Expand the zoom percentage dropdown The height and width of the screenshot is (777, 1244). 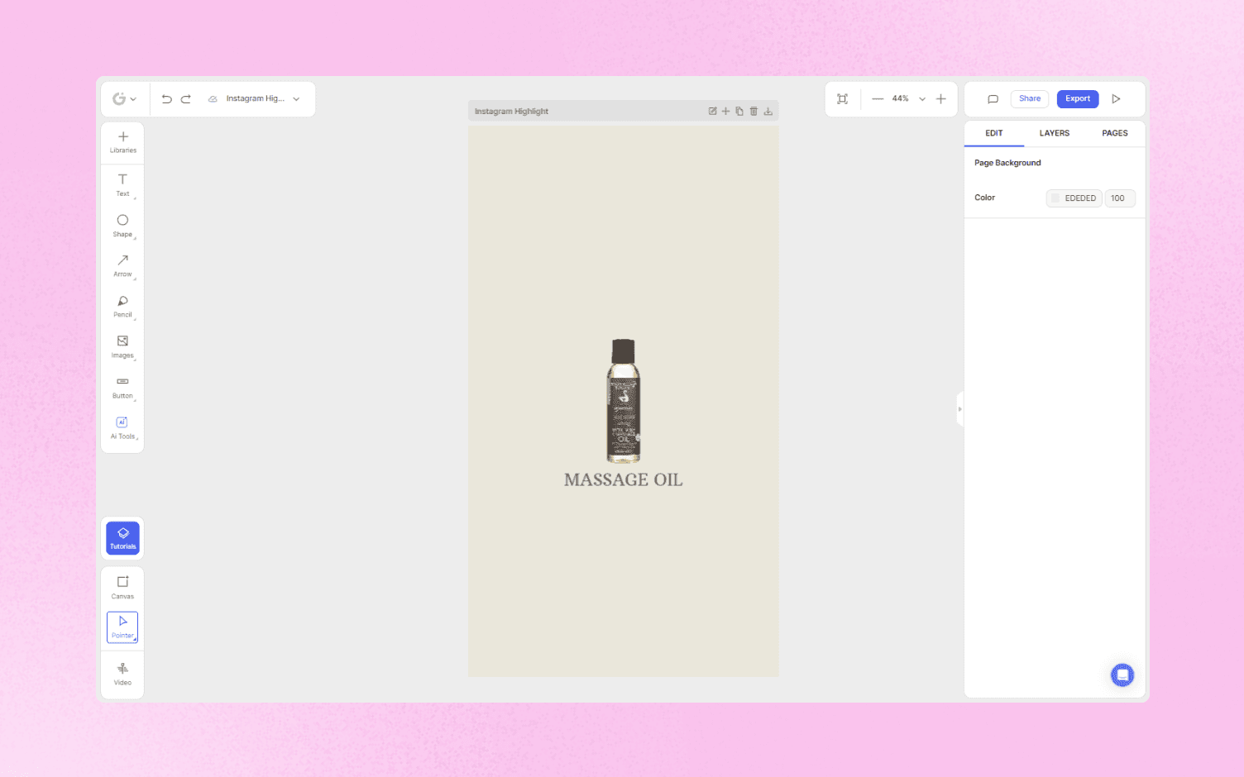(x=921, y=98)
